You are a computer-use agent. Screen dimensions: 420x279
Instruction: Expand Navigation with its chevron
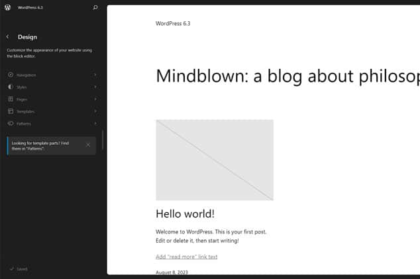pyautogui.click(x=95, y=75)
